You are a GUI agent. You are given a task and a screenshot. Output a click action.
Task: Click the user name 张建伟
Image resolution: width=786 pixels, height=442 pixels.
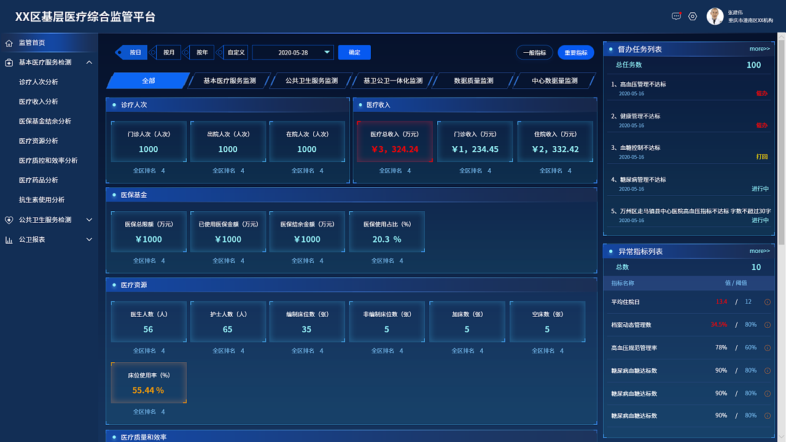coord(736,12)
